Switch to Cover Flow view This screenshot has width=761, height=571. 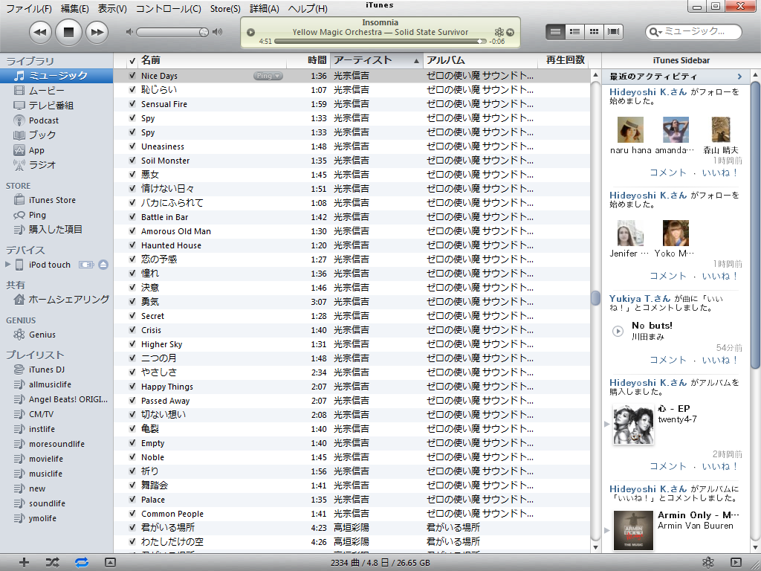613,32
